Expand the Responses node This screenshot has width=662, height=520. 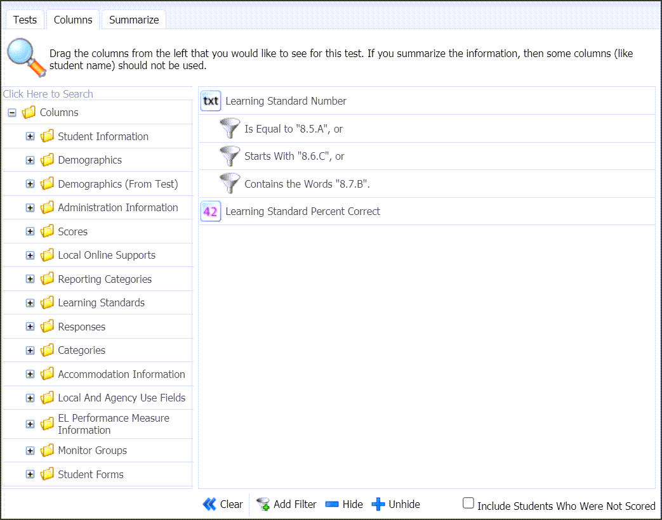(x=30, y=327)
